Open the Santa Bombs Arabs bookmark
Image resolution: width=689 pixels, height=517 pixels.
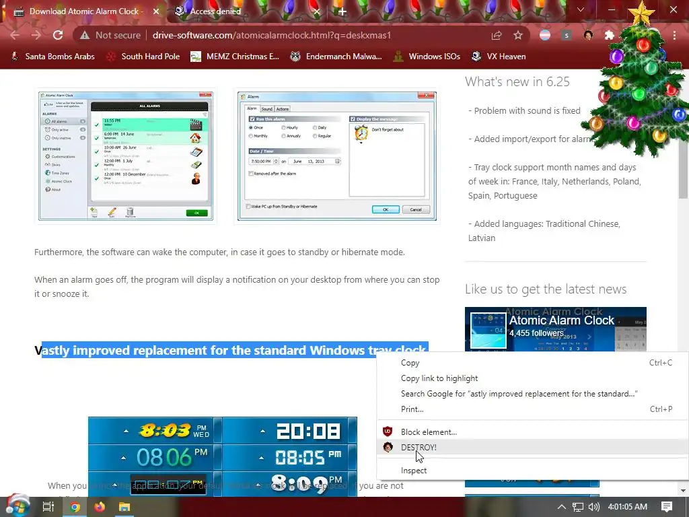pos(52,57)
